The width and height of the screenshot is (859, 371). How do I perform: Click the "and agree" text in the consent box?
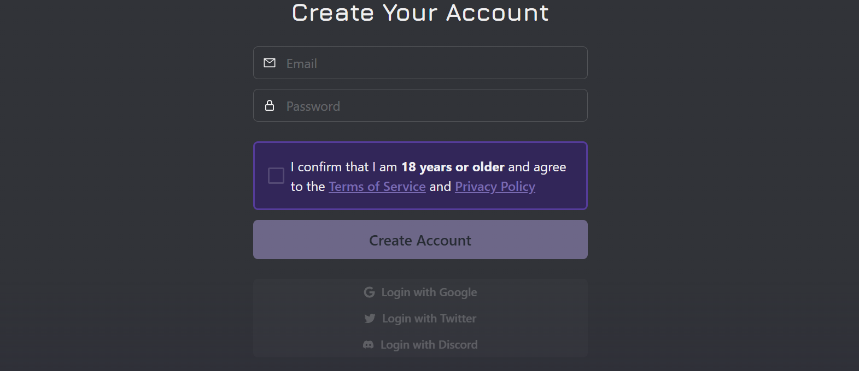point(537,167)
